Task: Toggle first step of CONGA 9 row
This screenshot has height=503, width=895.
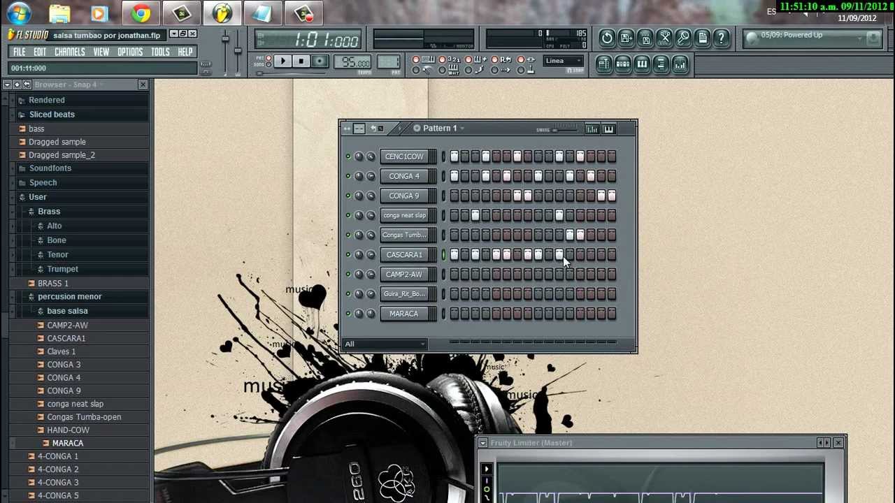Action: (454, 196)
